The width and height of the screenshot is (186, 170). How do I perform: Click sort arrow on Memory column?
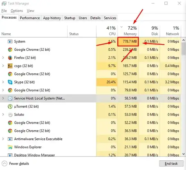point(121,27)
